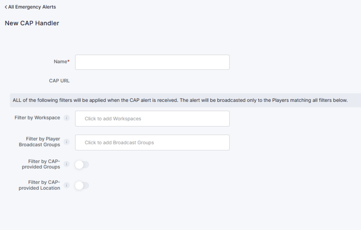
Task: Focus the Name text field
Action: 152,62
